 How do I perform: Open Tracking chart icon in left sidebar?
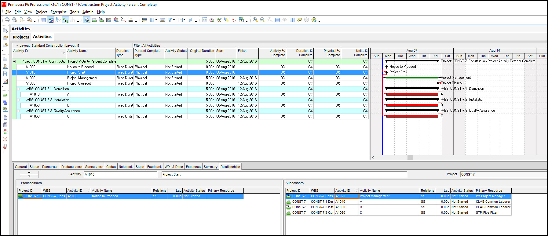tap(5, 81)
